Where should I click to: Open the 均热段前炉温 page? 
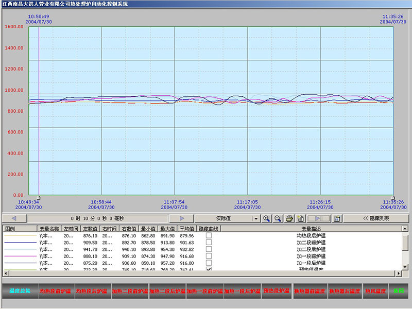click(x=56, y=291)
